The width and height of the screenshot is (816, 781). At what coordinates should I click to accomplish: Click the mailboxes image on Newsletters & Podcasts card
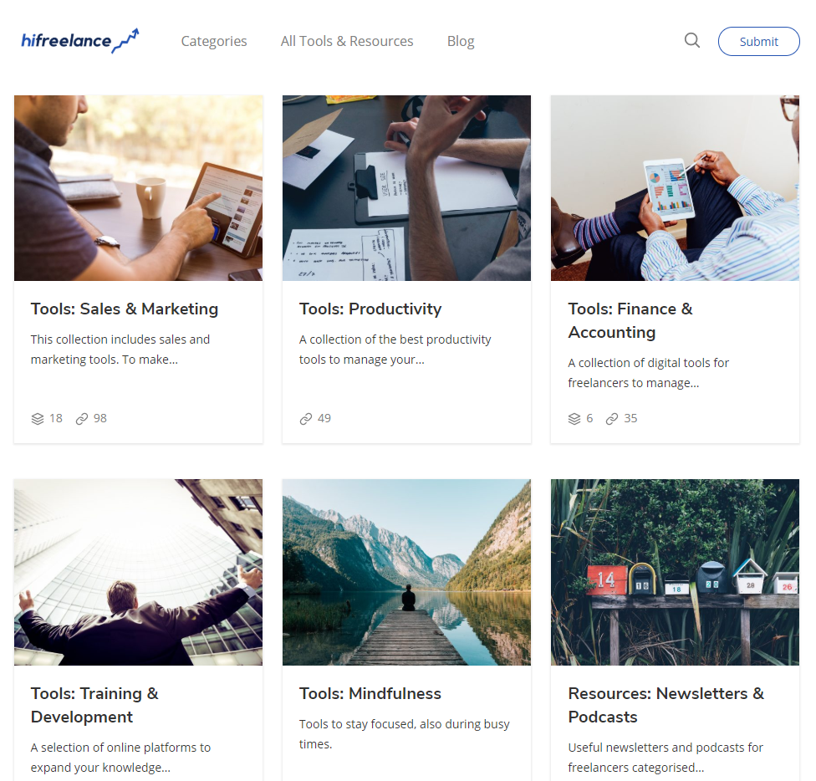point(674,572)
